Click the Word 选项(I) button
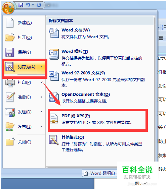Screen dimensions: 167x190 (x=99, y=173)
